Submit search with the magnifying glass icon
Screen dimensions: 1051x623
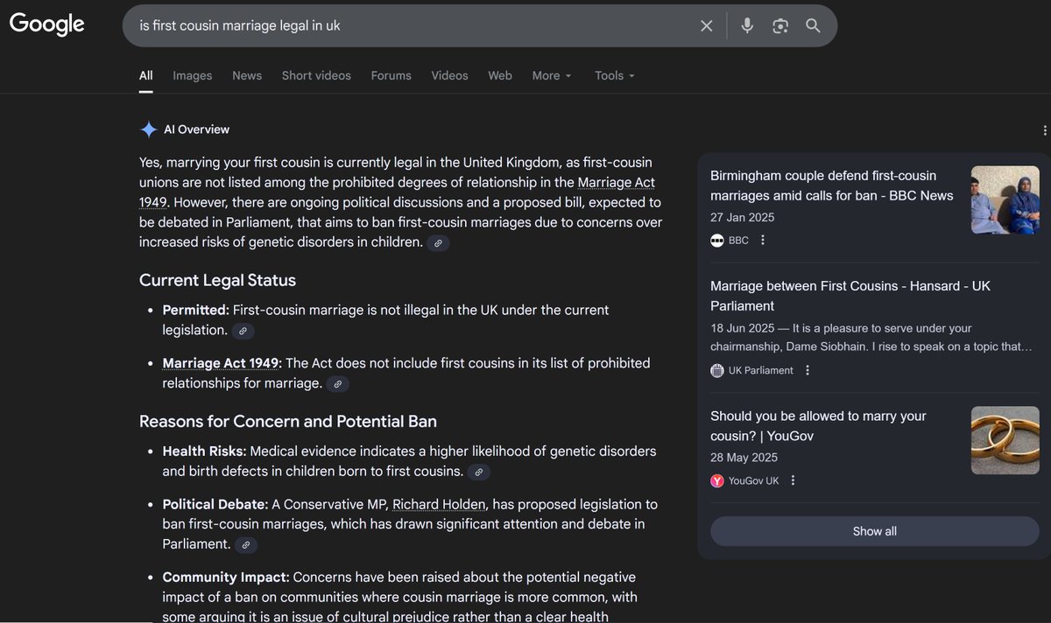(x=814, y=25)
